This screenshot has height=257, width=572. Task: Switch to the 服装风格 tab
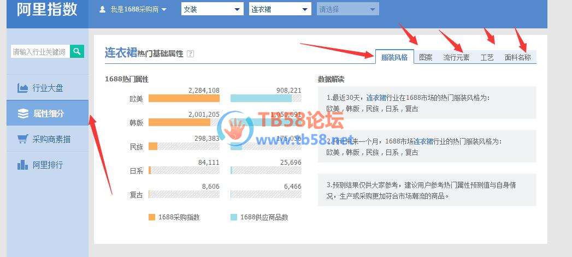[x=394, y=57]
